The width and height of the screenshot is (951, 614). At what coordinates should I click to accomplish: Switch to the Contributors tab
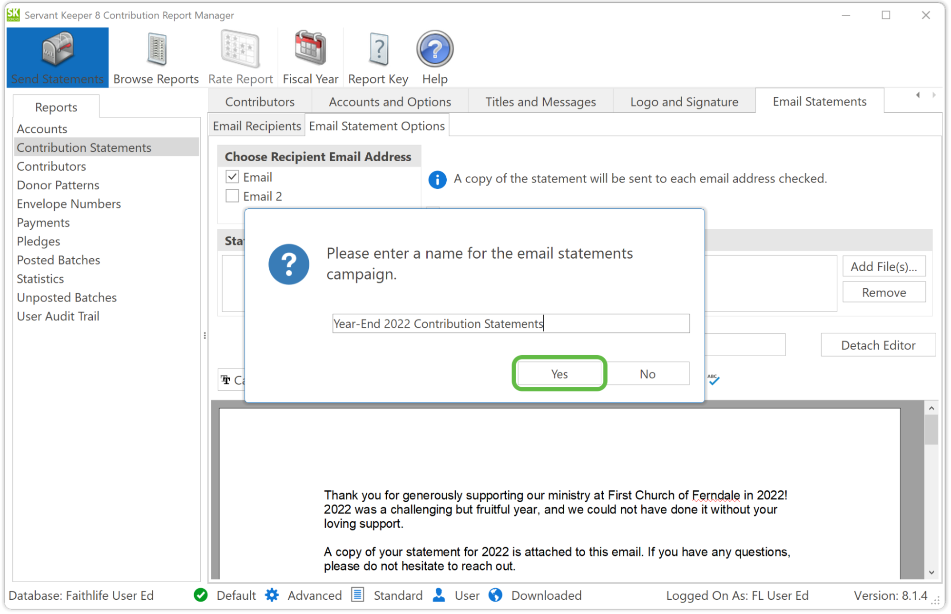(260, 102)
